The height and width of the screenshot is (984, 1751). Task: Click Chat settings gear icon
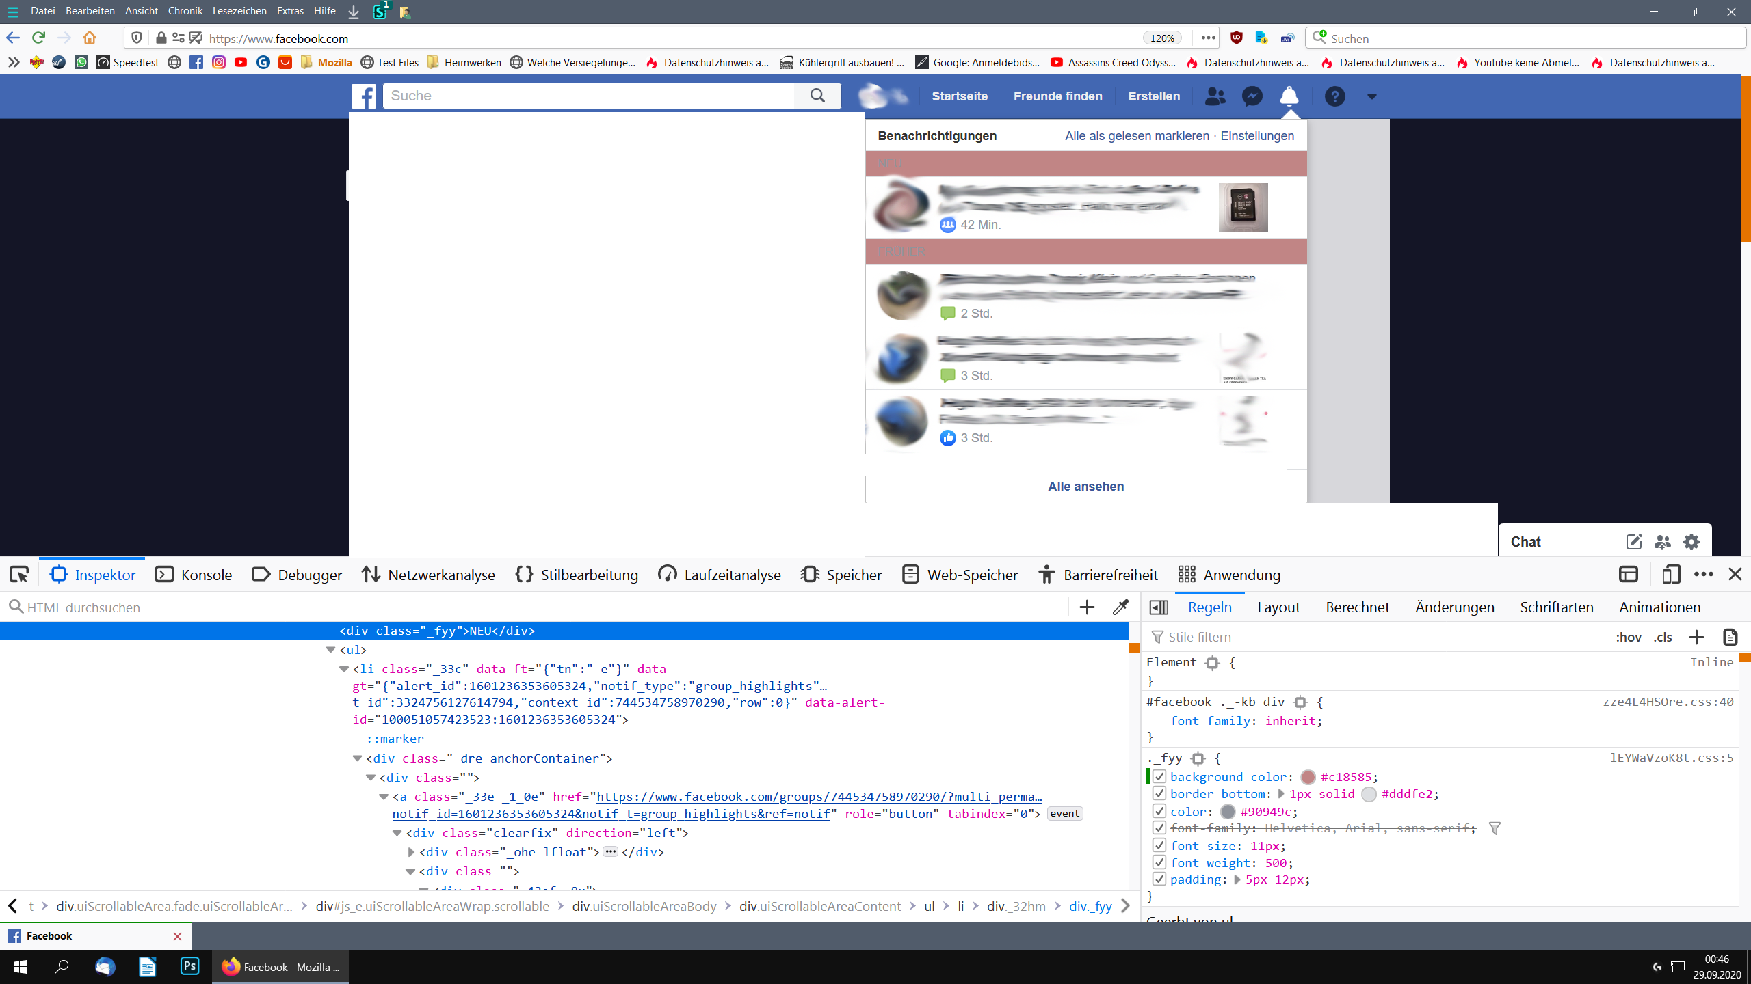click(1691, 542)
